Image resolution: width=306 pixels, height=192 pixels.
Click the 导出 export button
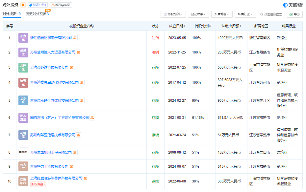pos(295,14)
